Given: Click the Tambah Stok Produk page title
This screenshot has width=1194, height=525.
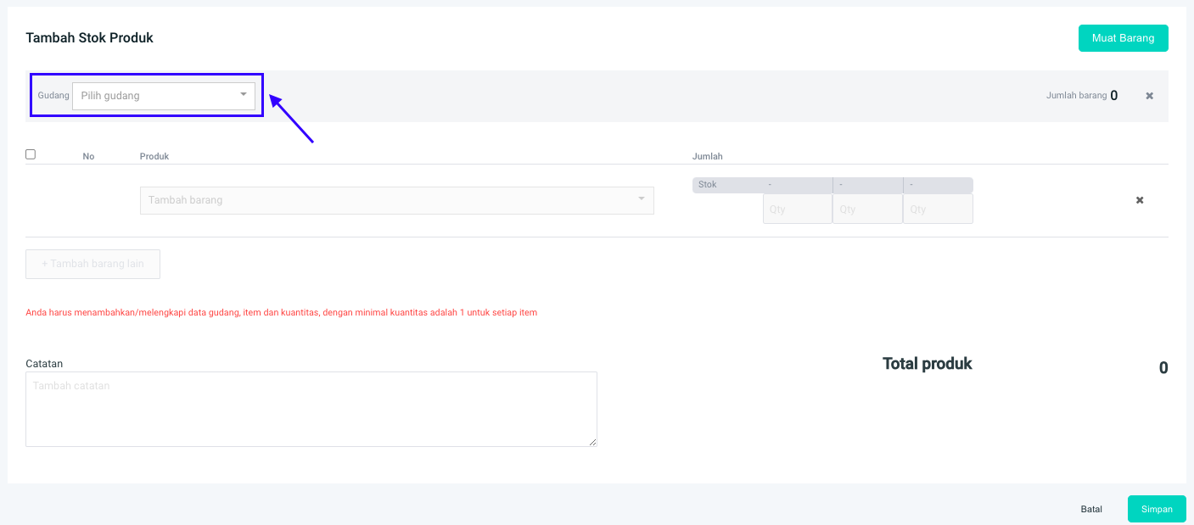Looking at the screenshot, I should point(89,38).
